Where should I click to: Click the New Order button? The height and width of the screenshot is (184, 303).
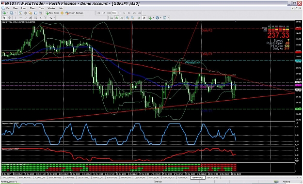coord(52,13)
